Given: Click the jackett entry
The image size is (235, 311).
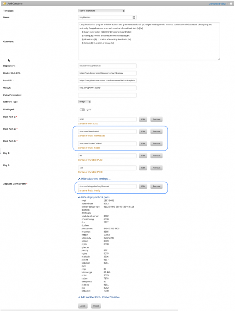Looking at the screenshot, I should 85,260.
